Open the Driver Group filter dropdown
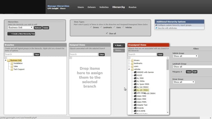This screenshot has height=119, width=212. [184, 82]
